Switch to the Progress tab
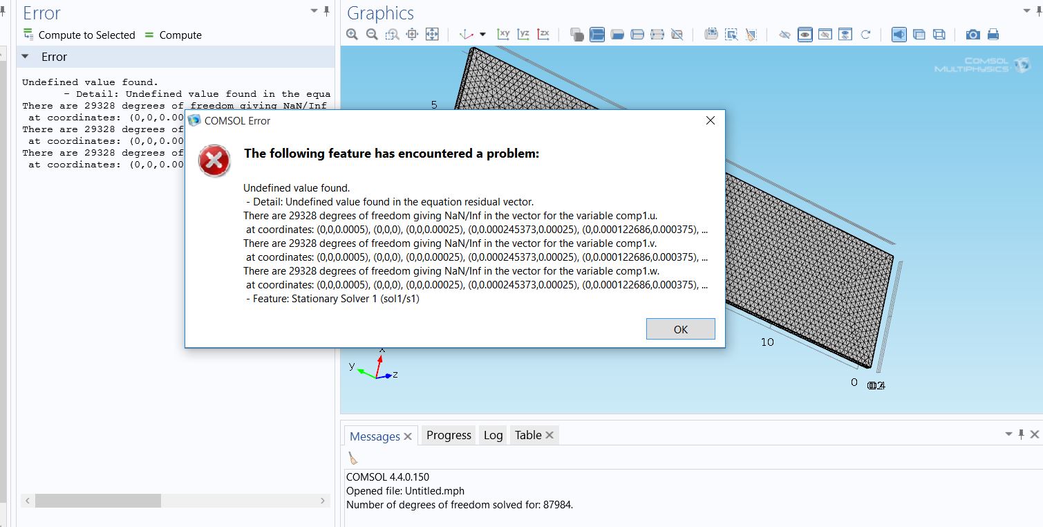This screenshot has height=527, width=1043. point(449,435)
